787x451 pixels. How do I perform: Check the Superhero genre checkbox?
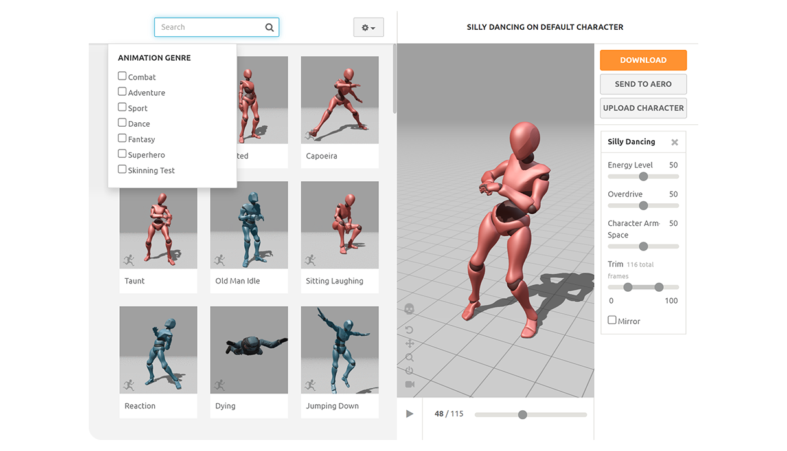click(122, 153)
